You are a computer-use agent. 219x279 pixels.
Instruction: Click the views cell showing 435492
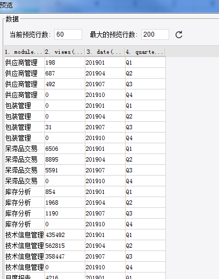65,235
